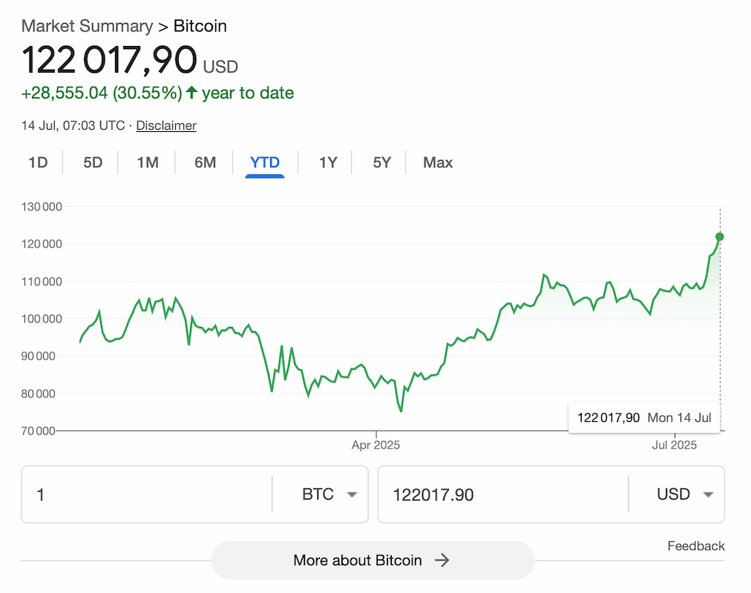751x593 pixels.
Task: Open the Feedback link
Action: point(695,546)
